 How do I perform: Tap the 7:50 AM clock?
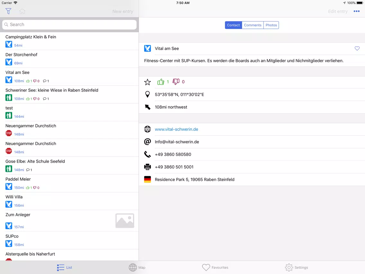click(x=183, y=3)
